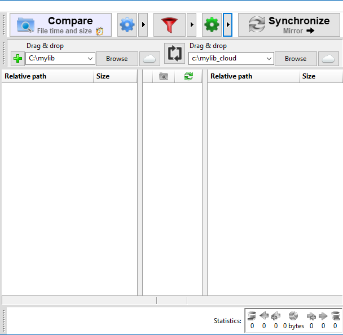Browse for the right folder
The height and width of the screenshot is (335, 343).
296,59
